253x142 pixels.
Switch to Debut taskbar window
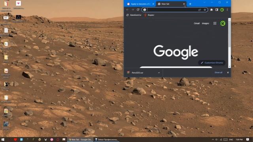coord(106,140)
